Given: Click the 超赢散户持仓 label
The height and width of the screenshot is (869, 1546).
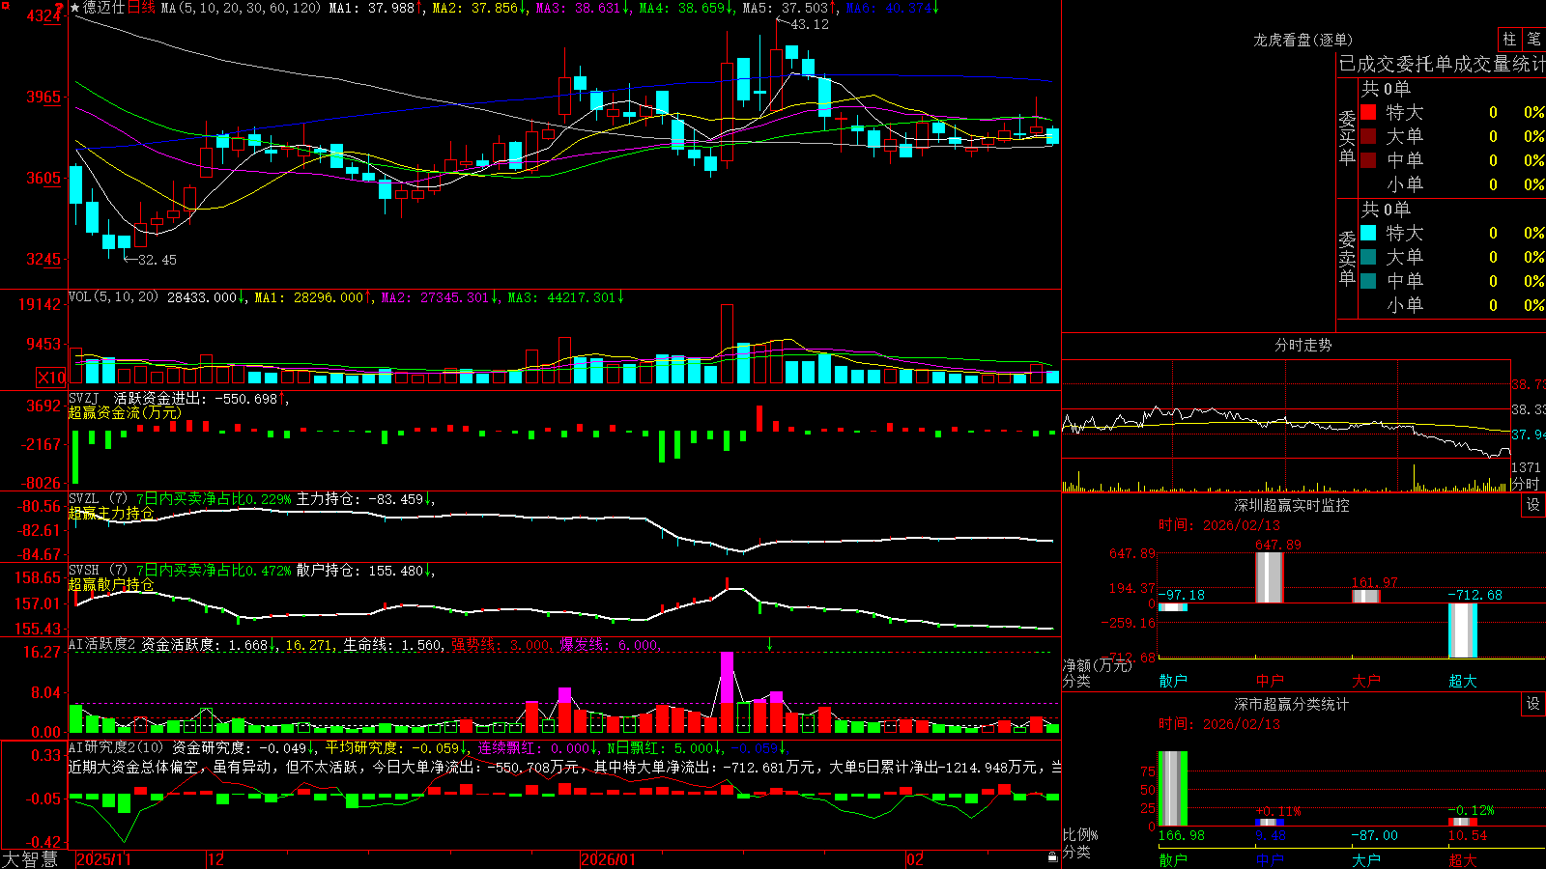Looking at the screenshot, I should point(111,584).
